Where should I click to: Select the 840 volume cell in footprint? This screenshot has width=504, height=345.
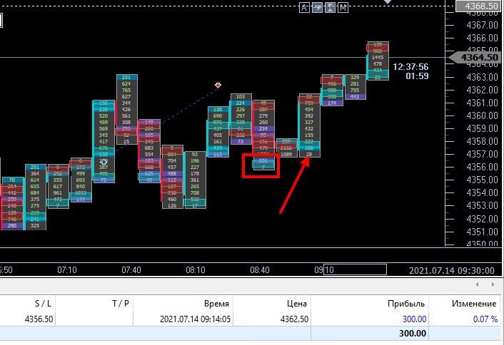tap(81, 187)
